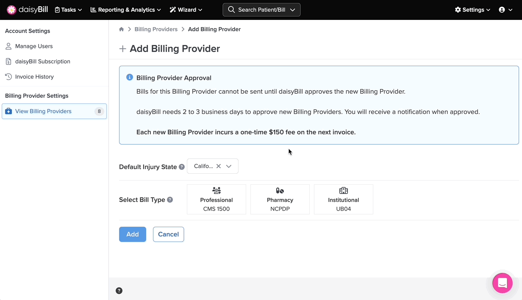Click the Cancel button
522x300 pixels.
coord(168,234)
